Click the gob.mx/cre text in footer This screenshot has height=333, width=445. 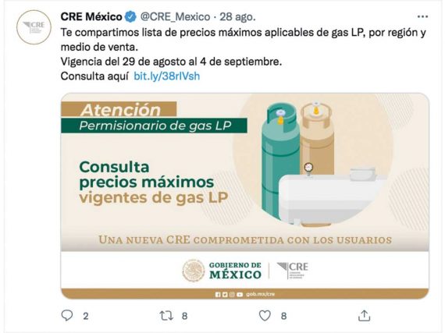click(x=260, y=294)
